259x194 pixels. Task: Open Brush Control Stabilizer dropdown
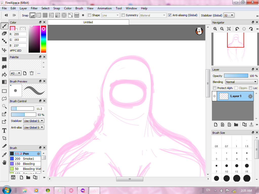[34, 121]
